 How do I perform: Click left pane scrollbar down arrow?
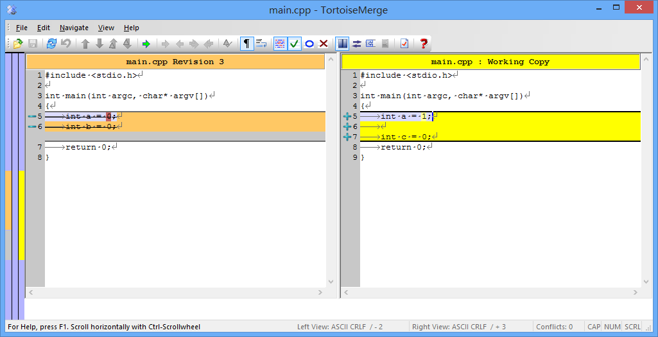[x=331, y=282]
